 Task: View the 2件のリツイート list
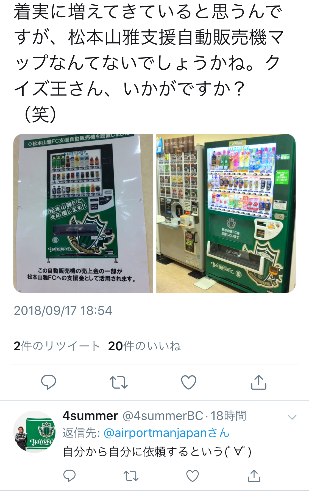(x=57, y=346)
